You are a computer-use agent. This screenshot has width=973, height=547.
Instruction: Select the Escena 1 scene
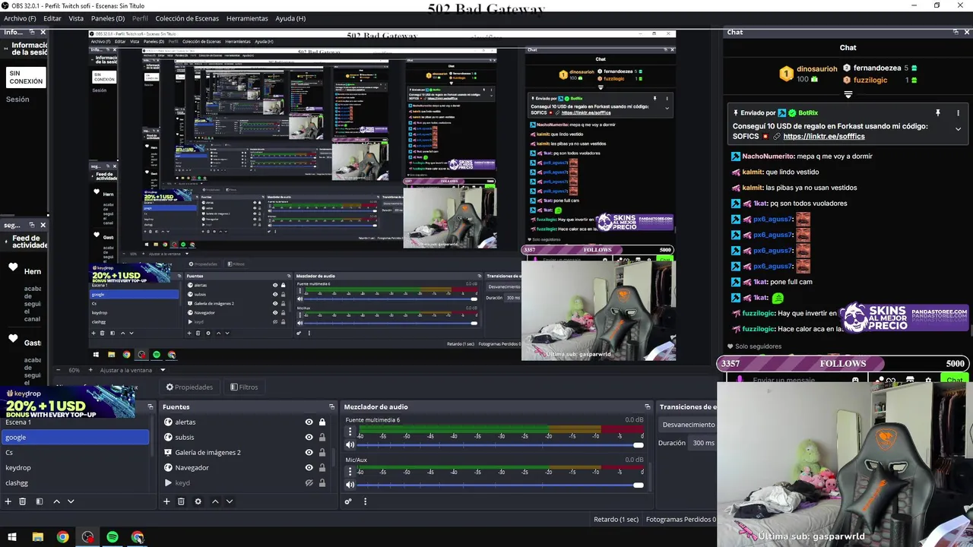[x=74, y=422]
